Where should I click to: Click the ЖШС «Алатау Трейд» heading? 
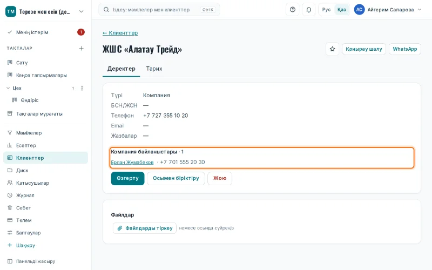point(142,49)
